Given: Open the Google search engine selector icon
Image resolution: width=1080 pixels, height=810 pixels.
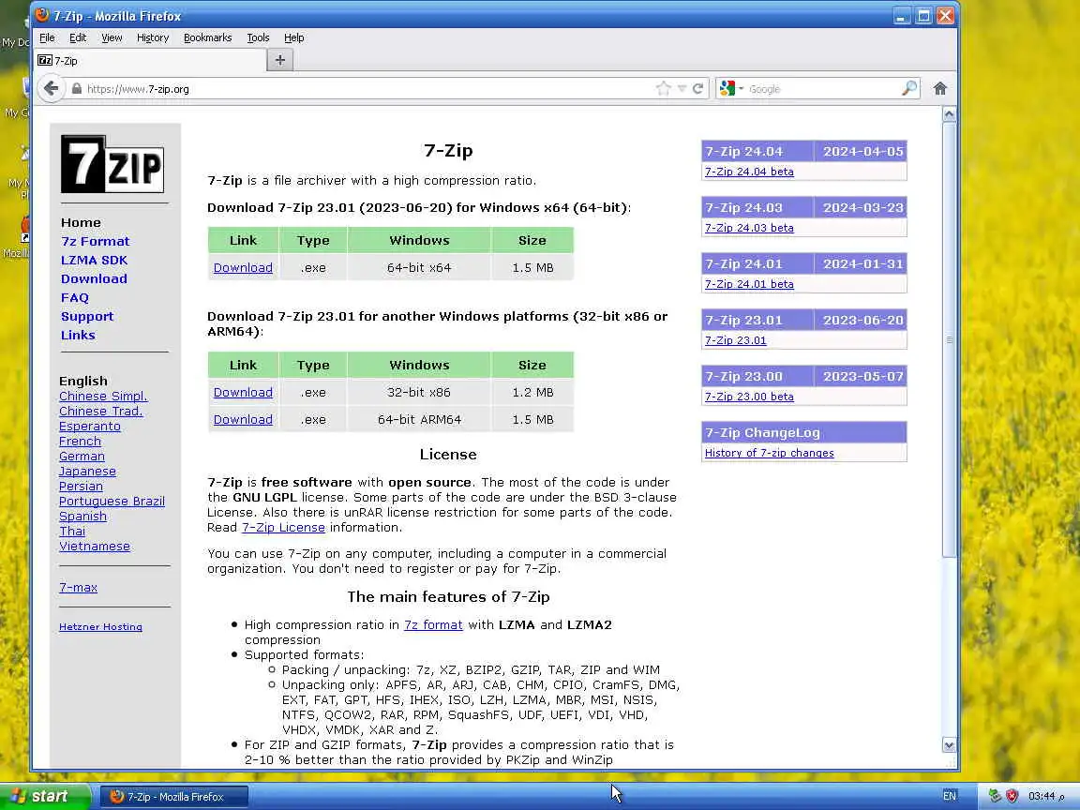Looking at the screenshot, I should 727,88.
